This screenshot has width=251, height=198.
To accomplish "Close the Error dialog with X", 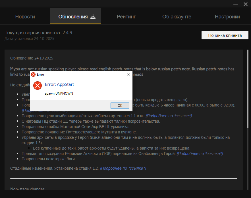I will (128, 74).
